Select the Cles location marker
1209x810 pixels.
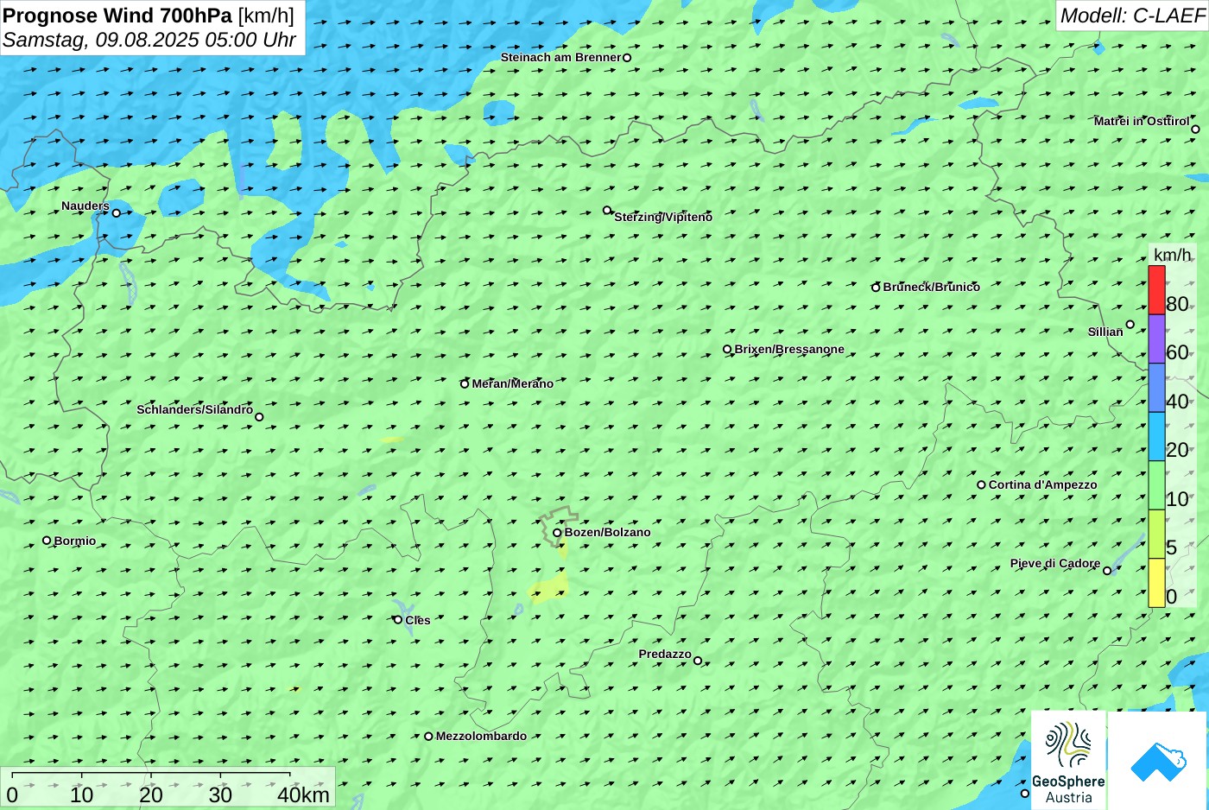coord(398,619)
